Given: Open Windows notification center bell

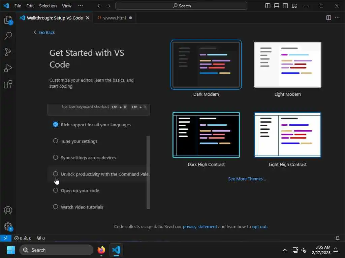Looking at the screenshot, I should point(336,250).
